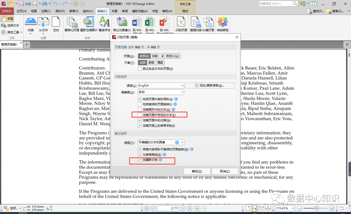The image size is (351, 214).
Task: Toggle draw table lines checkbox
Action: pos(140,155)
